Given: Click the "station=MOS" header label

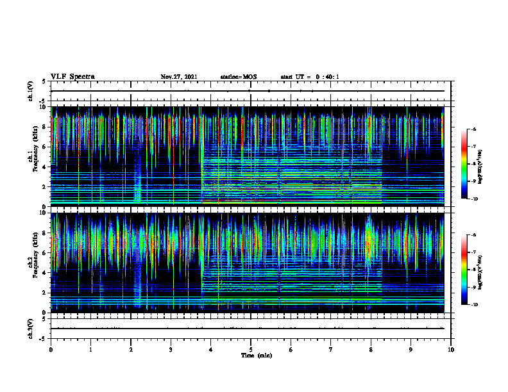Looking at the screenshot, I should tap(239, 77).
